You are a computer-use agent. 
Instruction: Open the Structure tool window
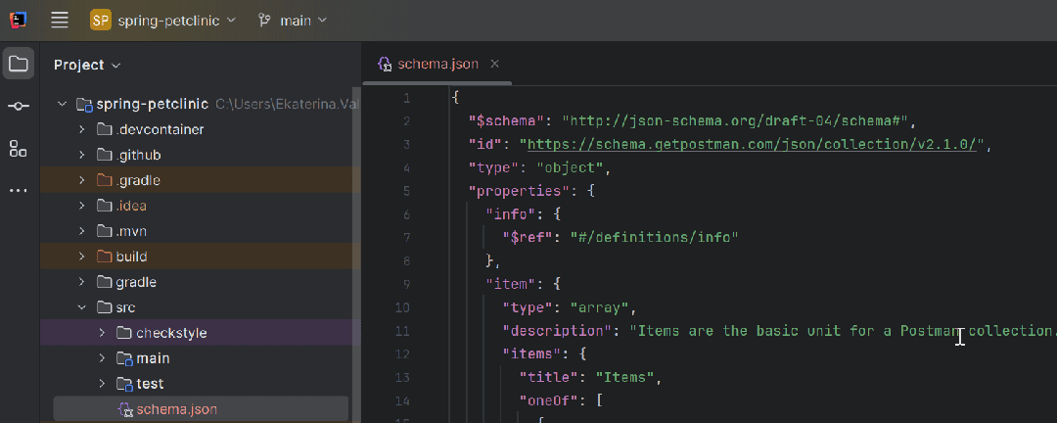click(19, 149)
